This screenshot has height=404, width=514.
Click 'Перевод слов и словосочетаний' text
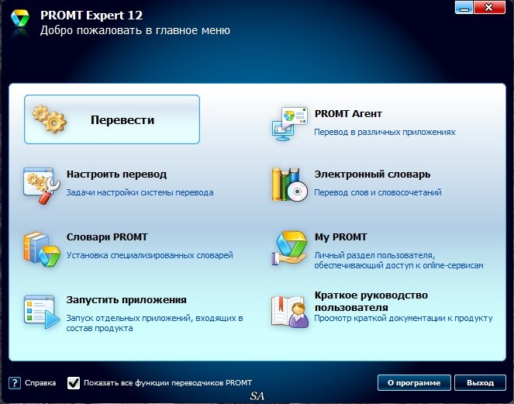378,192
